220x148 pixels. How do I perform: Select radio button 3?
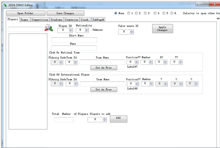coord(145,13)
